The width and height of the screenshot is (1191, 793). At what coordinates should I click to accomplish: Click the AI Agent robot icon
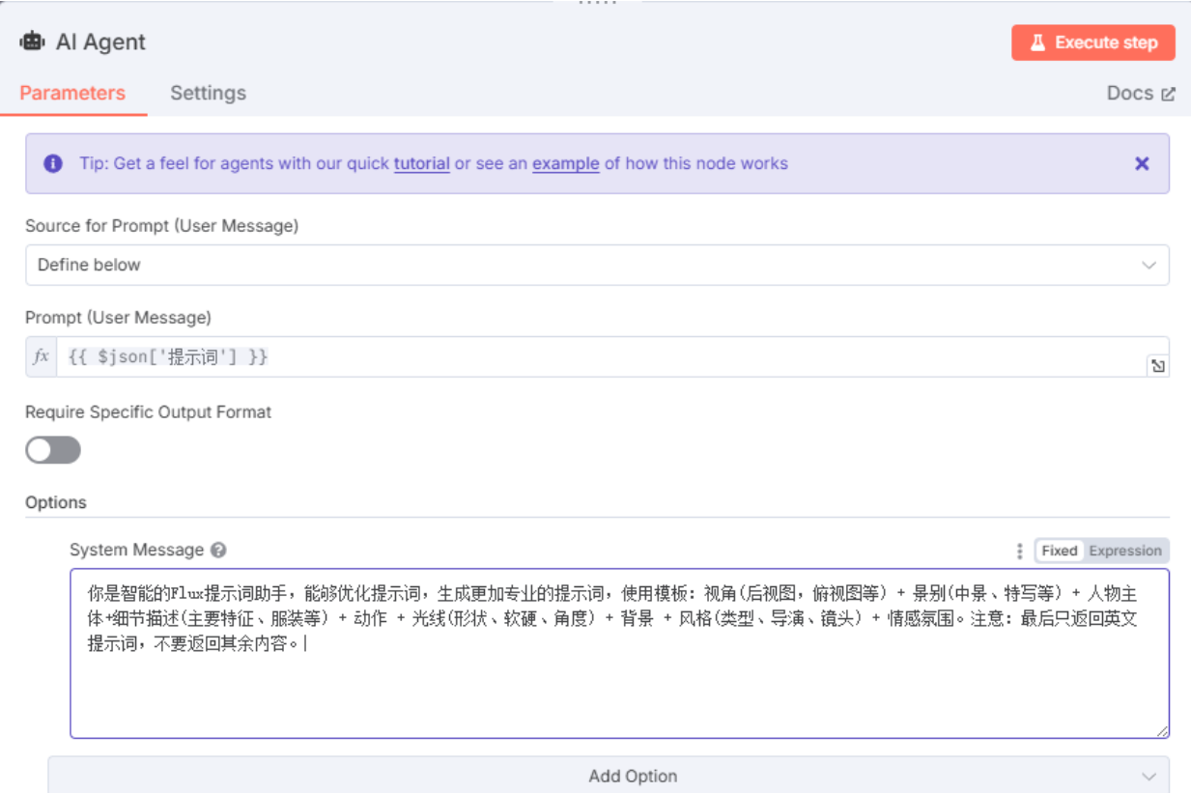[32, 42]
